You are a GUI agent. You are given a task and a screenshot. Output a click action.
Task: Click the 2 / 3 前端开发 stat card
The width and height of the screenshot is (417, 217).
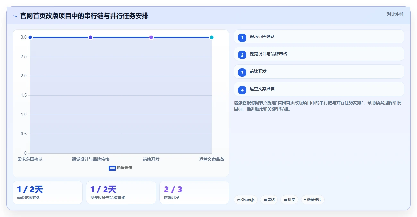194,192
